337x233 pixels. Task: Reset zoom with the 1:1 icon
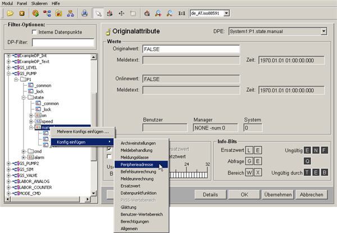tap(182, 12)
